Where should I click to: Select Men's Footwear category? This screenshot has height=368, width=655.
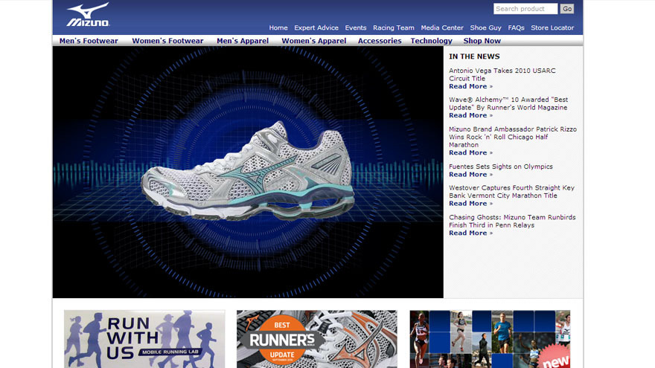(89, 41)
